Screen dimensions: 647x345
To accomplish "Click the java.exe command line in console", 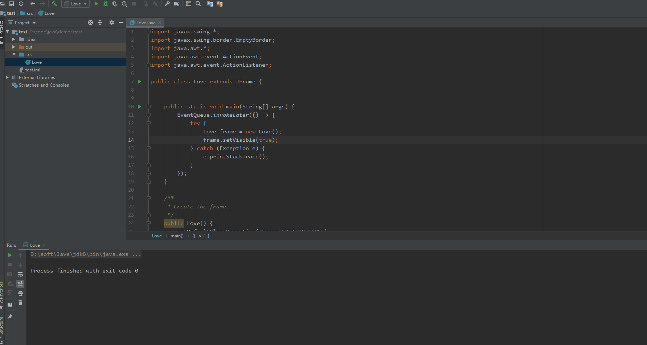I will point(86,254).
